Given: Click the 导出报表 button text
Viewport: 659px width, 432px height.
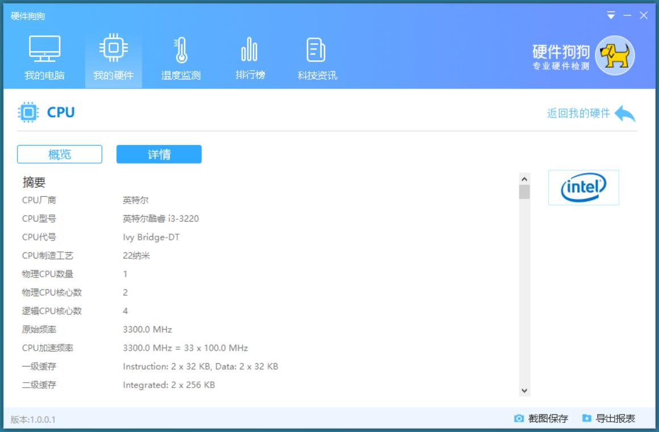Looking at the screenshot, I should (615, 419).
